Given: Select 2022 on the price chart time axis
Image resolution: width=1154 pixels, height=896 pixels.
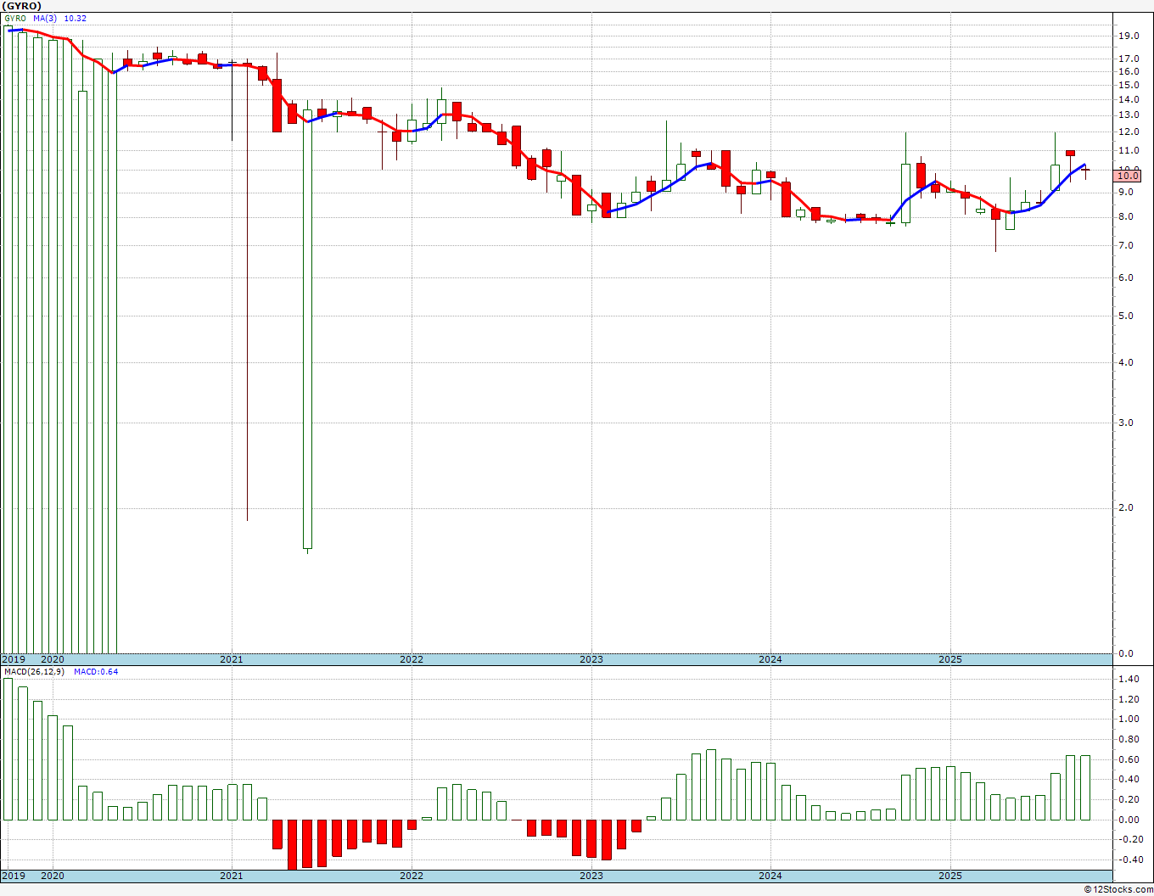Looking at the screenshot, I should [x=411, y=659].
